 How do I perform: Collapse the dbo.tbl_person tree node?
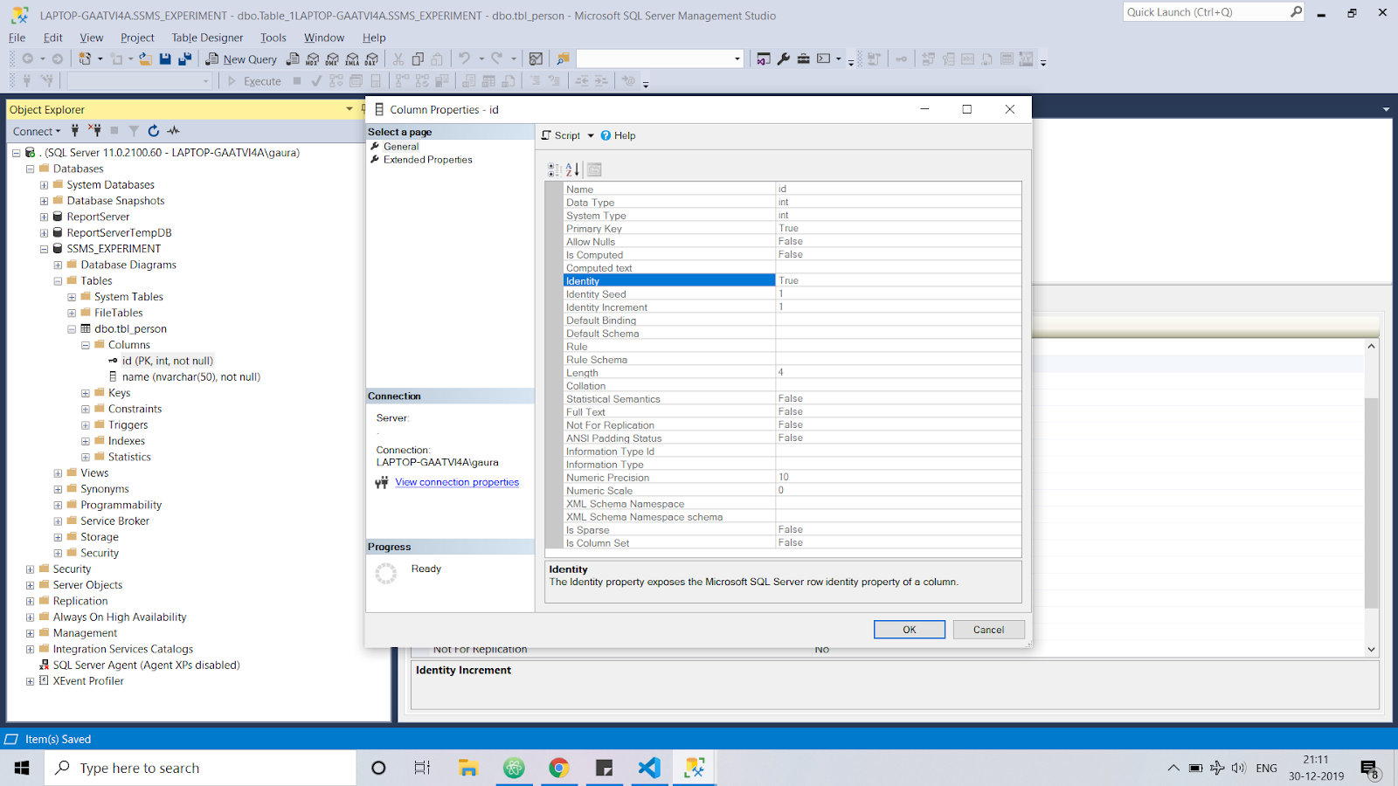tap(72, 328)
